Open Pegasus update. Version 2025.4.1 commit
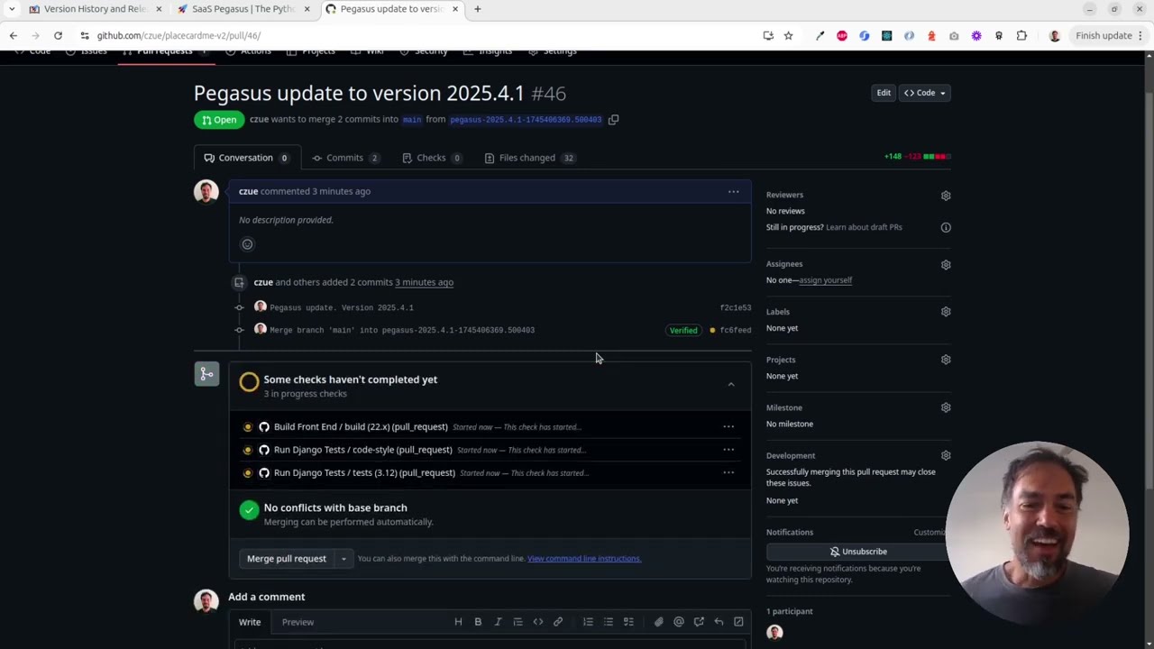The height and width of the screenshot is (649, 1154). [x=342, y=308]
